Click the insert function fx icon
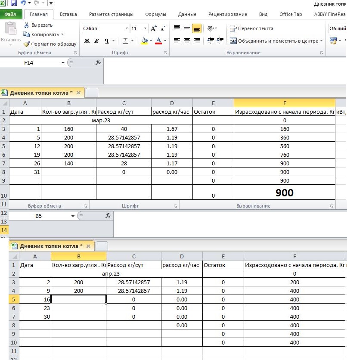347x360 pixels. pos(98,62)
